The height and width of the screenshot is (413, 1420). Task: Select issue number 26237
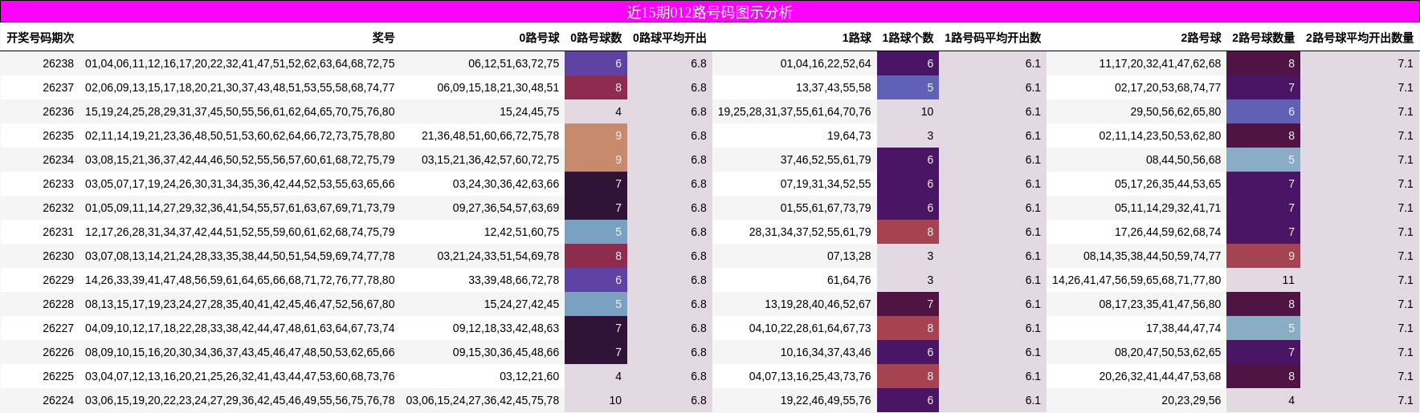(x=58, y=87)
